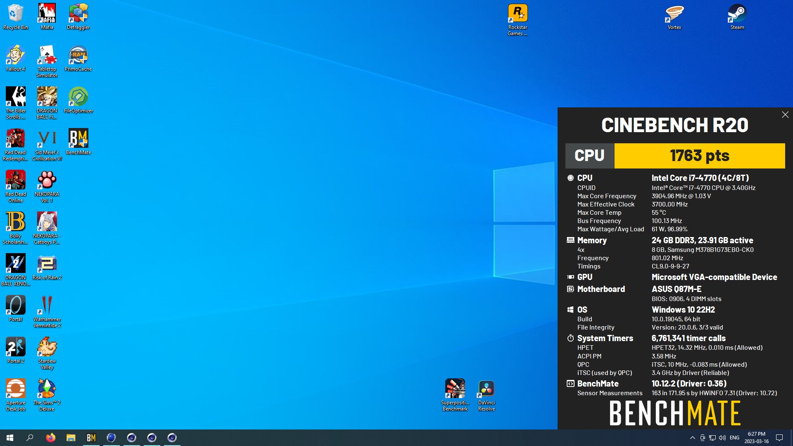Launch Fallout 4 from the desktop
This screenshot has width=793, height=446.
[16, 59]
